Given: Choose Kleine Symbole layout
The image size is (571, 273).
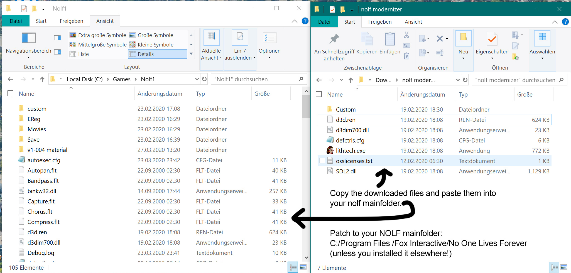Looking at the screenshot, I should (x=152, y=45).
